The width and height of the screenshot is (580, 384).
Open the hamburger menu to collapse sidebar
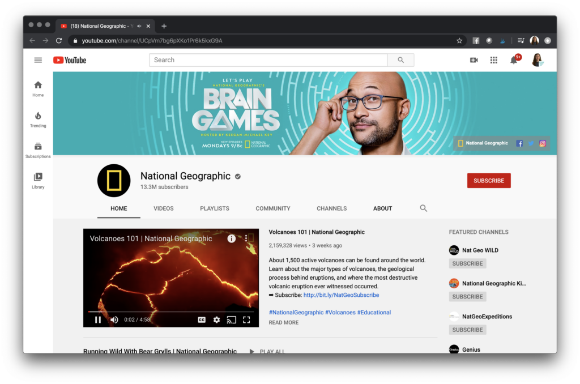coord(38,59)
